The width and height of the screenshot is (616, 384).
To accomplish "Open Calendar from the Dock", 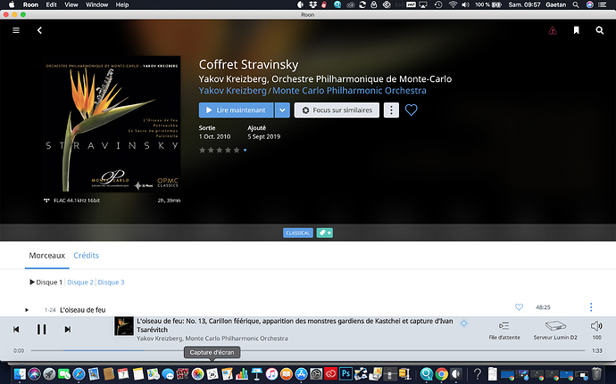I will [123, 374].
